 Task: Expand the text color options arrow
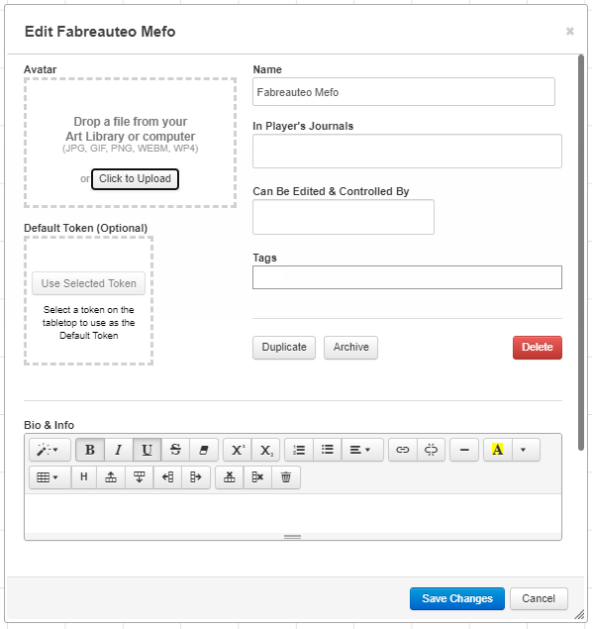click(x=526, y=450)
